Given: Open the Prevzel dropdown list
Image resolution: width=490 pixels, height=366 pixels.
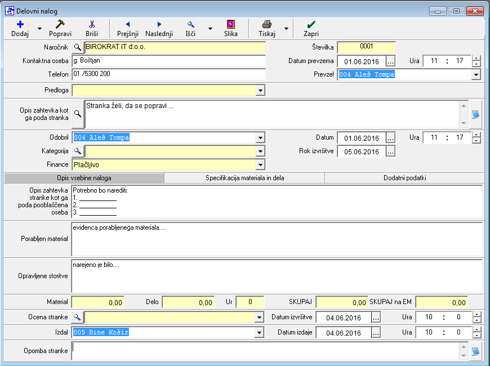Looking at the screenshot, I should click(x=476, y=74).
